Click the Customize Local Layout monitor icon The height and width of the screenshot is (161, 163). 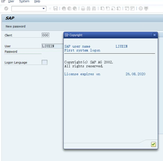[x=146, y=9]
